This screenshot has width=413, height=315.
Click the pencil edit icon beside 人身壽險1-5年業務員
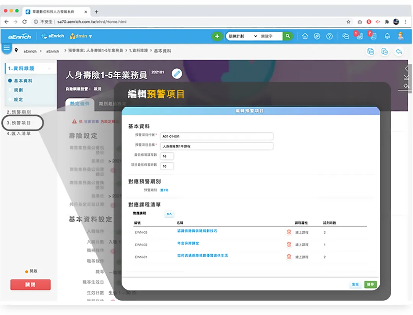(x=177, y=73)
